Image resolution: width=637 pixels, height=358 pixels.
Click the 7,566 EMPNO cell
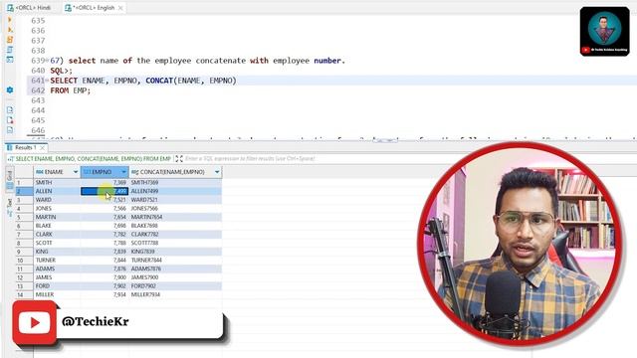point(105,208)
